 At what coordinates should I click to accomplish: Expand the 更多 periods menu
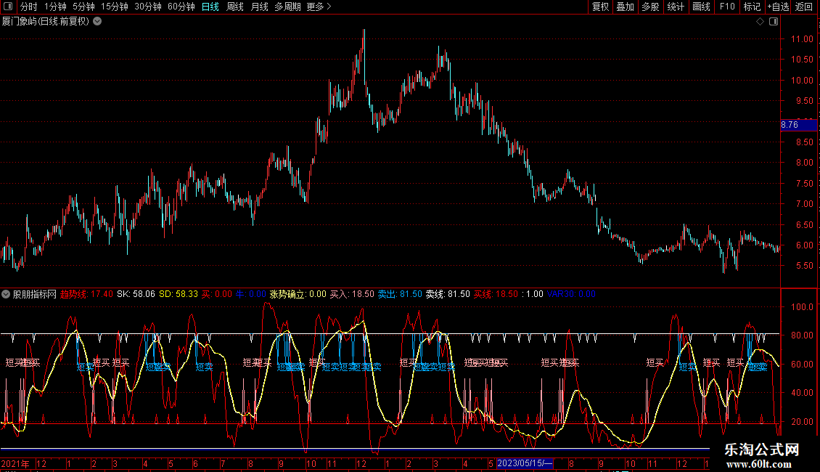[x=319, y=7]
